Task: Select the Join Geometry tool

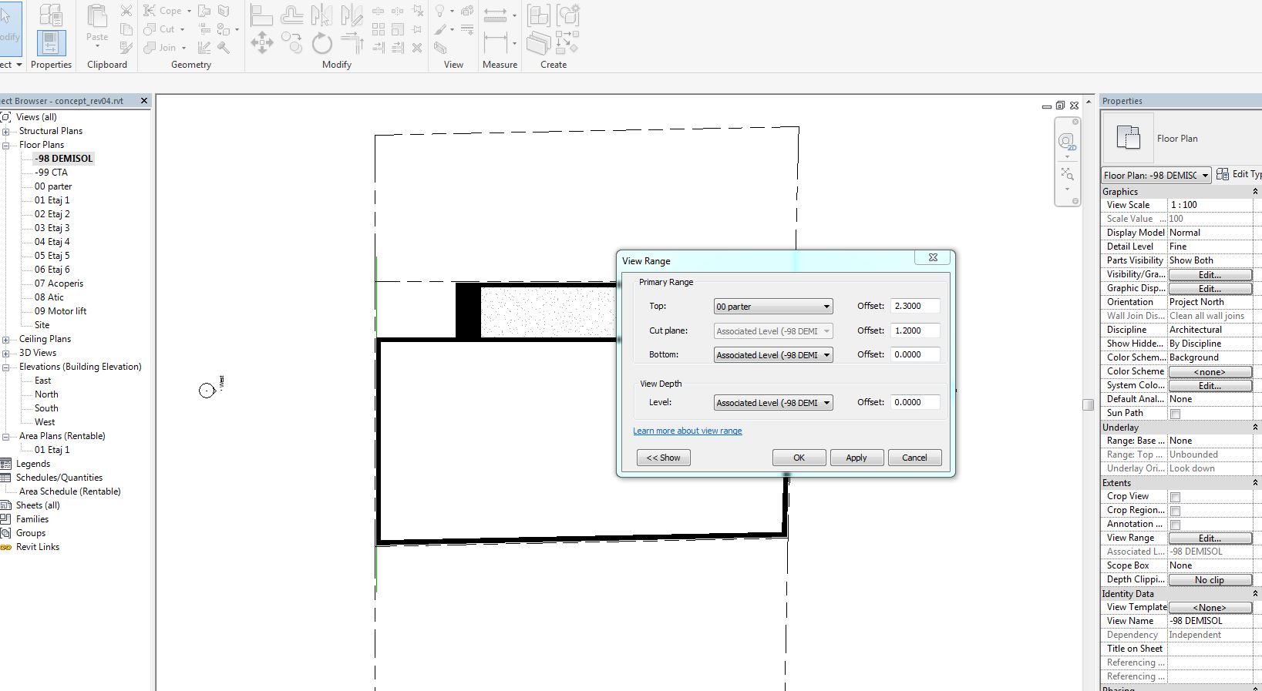Action: pyautogui.click(x=165, y=48)
